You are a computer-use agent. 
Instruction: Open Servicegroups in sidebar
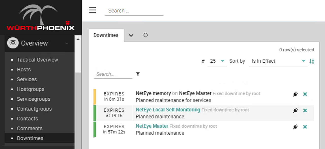[34, 99]
